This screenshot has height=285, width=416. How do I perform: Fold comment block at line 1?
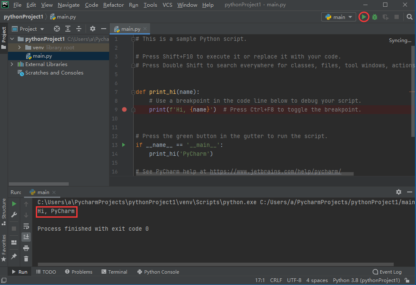[x=133, y=39]
